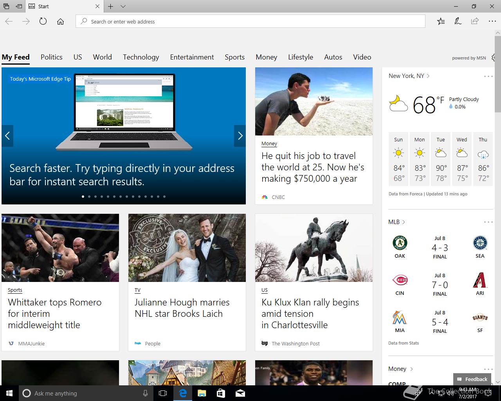This screenshot has width=501, height=401.
Task: Open File Explorer from the taskbar
Action: click(202, 393)
